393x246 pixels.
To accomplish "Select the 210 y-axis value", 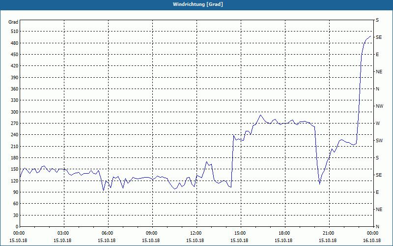I will coord(15,146).
